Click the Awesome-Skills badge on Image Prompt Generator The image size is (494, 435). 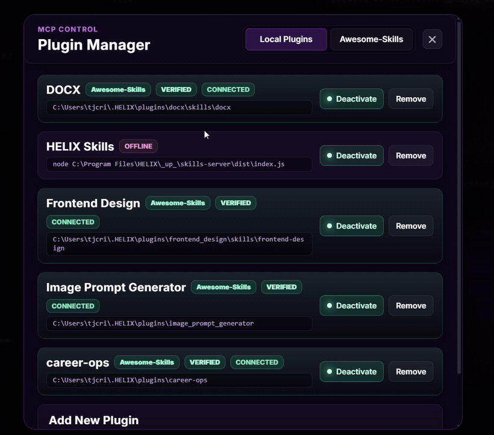tap(224, 287)
